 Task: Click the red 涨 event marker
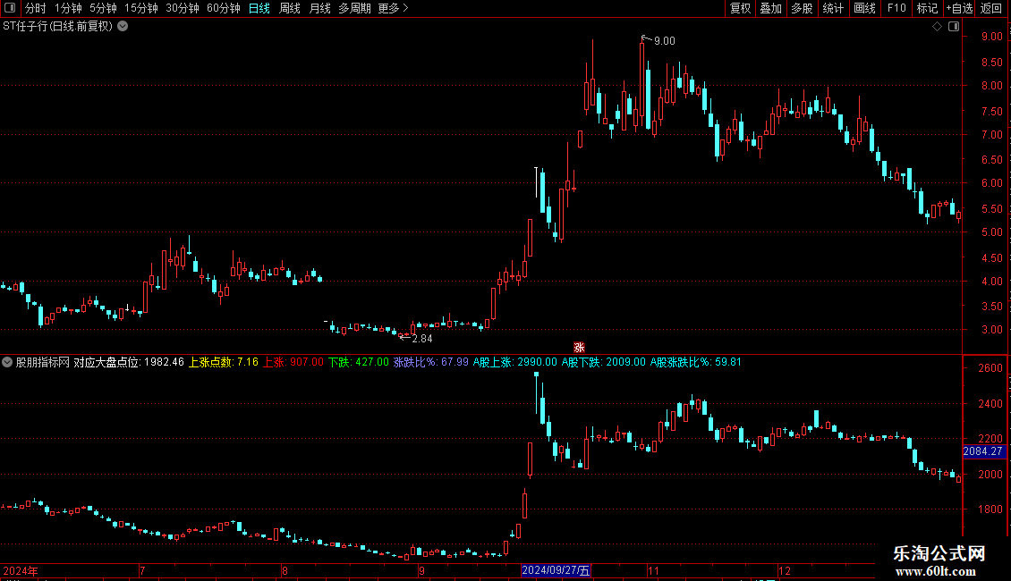point(579,348)
